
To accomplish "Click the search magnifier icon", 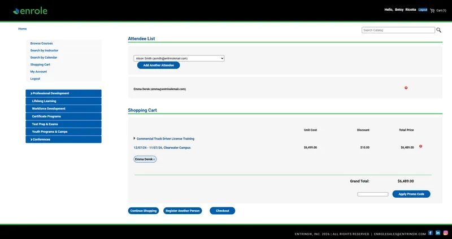I will coord(438,30).
